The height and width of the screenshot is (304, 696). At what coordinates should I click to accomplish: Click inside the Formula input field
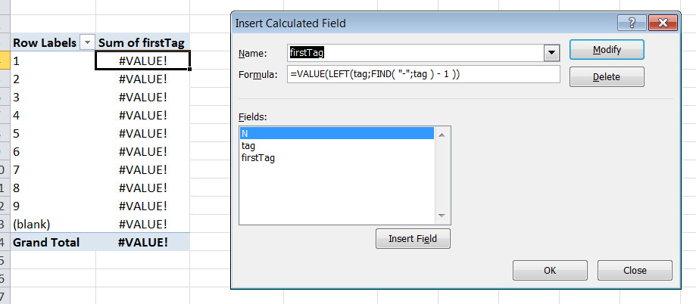423,74
